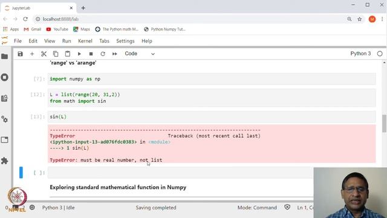Open The Python math M... bookmark

tap(117, 29)
